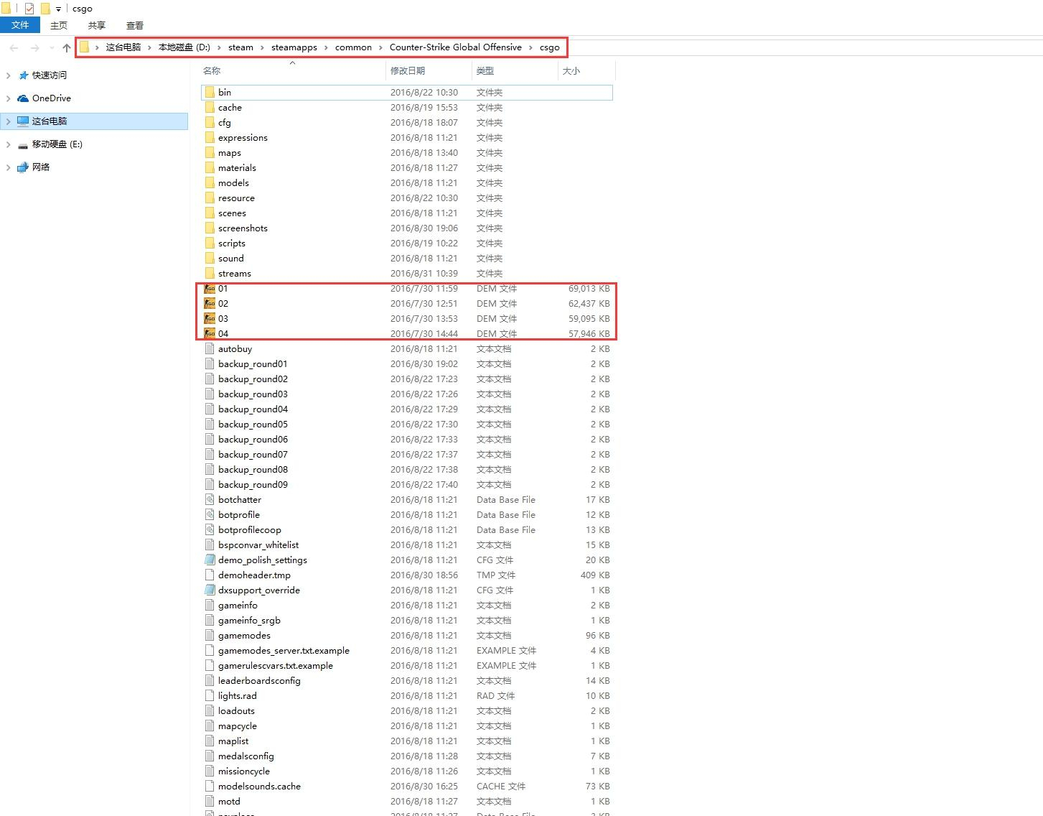Expand OneDrive tree node

tap(8, 98)
